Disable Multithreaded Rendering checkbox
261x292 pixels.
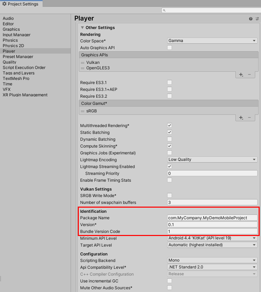(170, 126)
